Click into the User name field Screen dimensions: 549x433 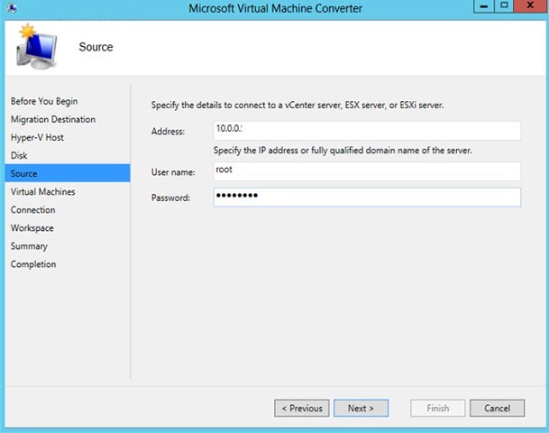(367, 171)
